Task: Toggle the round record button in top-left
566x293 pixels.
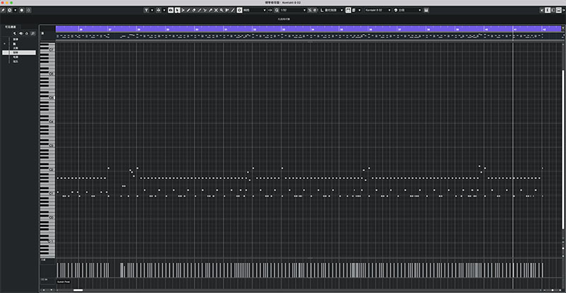Action: [22, 10]
